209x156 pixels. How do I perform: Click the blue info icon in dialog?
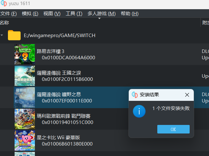[139, 111]
